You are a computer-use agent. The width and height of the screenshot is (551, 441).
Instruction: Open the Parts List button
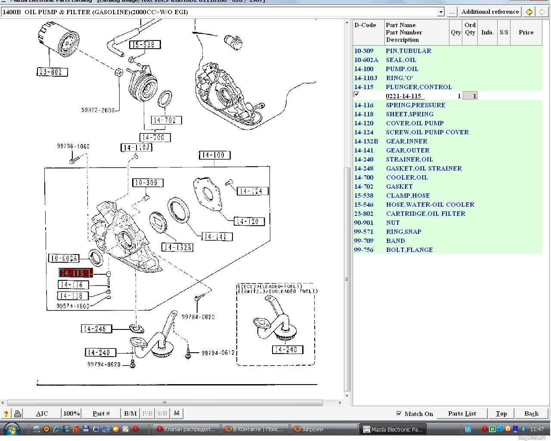click(x=462, y=414)
